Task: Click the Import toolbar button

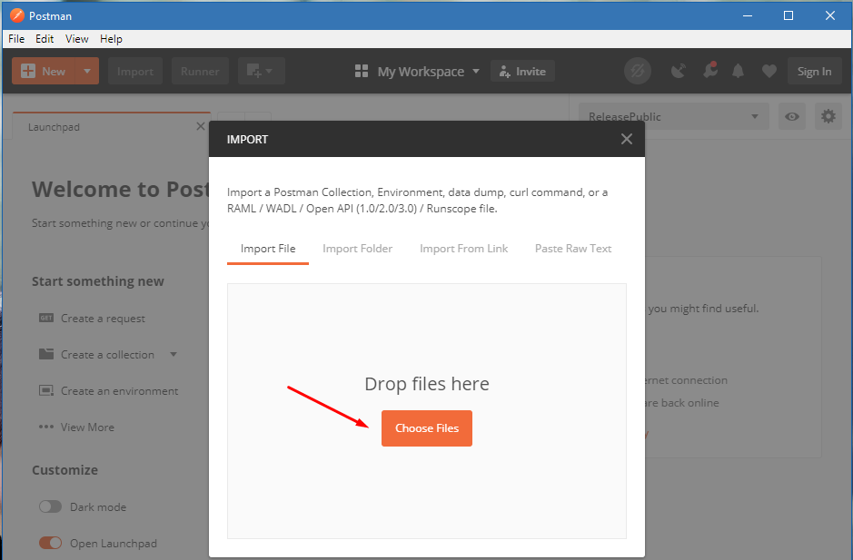Action: [x=135, y=71]
